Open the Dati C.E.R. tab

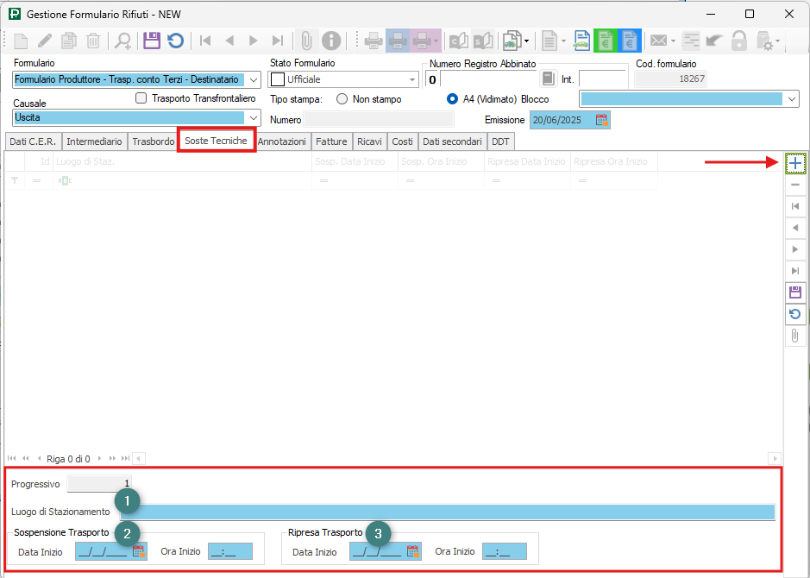click(32, 141)
